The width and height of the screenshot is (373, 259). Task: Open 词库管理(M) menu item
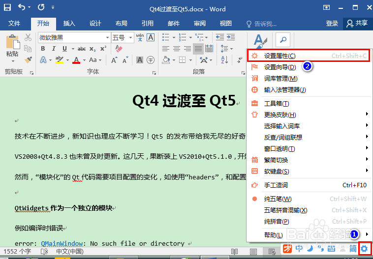(309, 79)
